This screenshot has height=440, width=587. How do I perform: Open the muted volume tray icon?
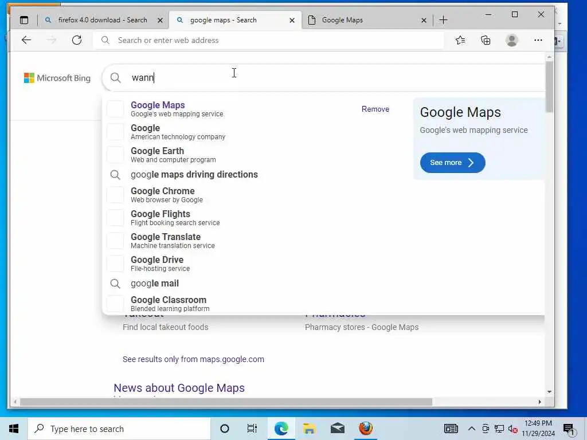click(x=512, y=429)
